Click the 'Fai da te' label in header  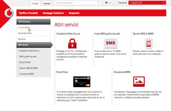(x=123, y=3)
